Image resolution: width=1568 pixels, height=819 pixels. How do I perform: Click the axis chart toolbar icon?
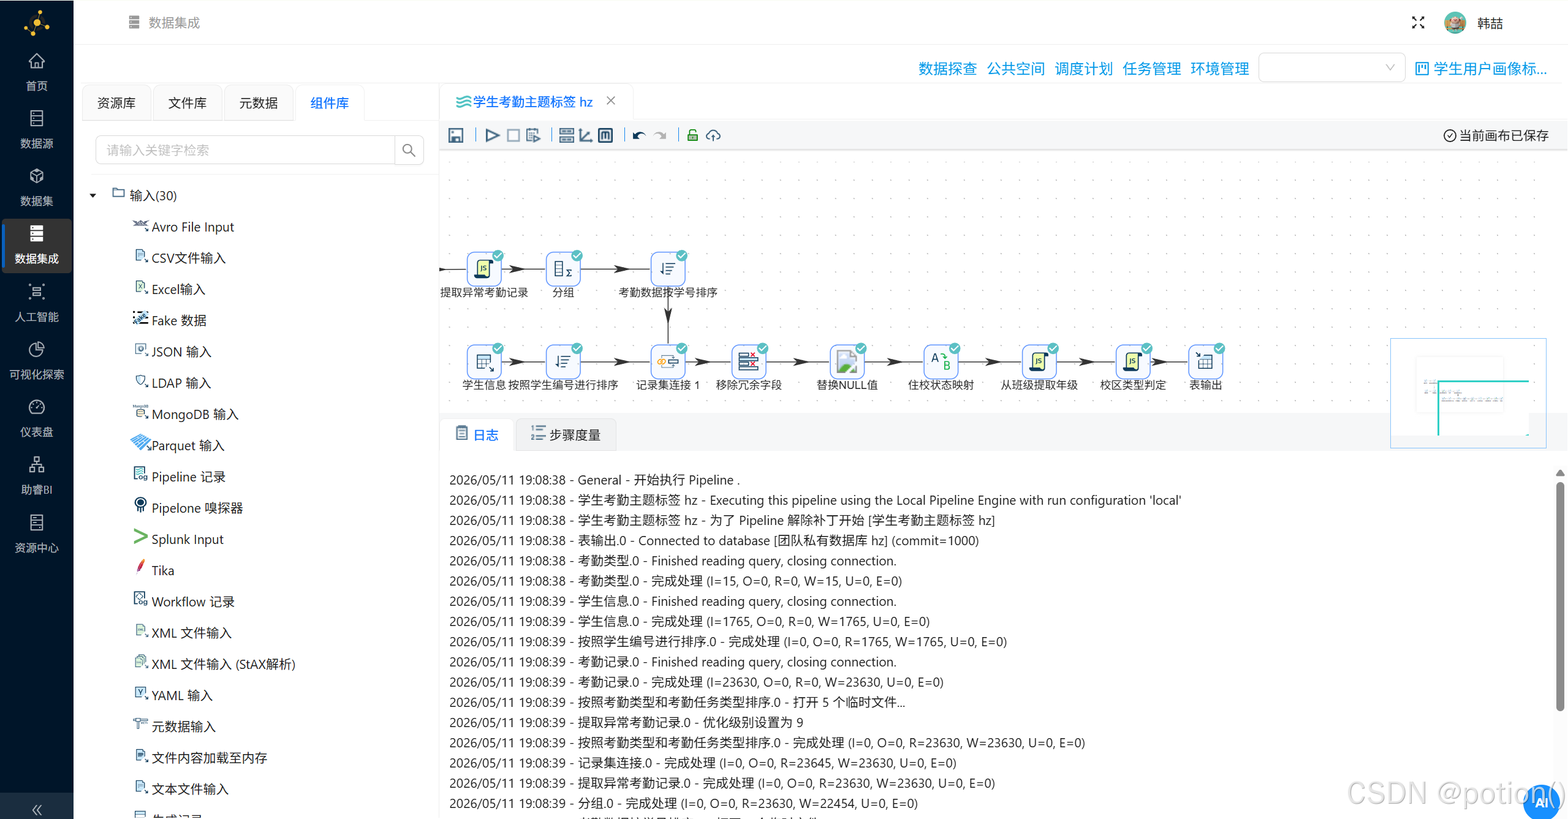(586, 135)
